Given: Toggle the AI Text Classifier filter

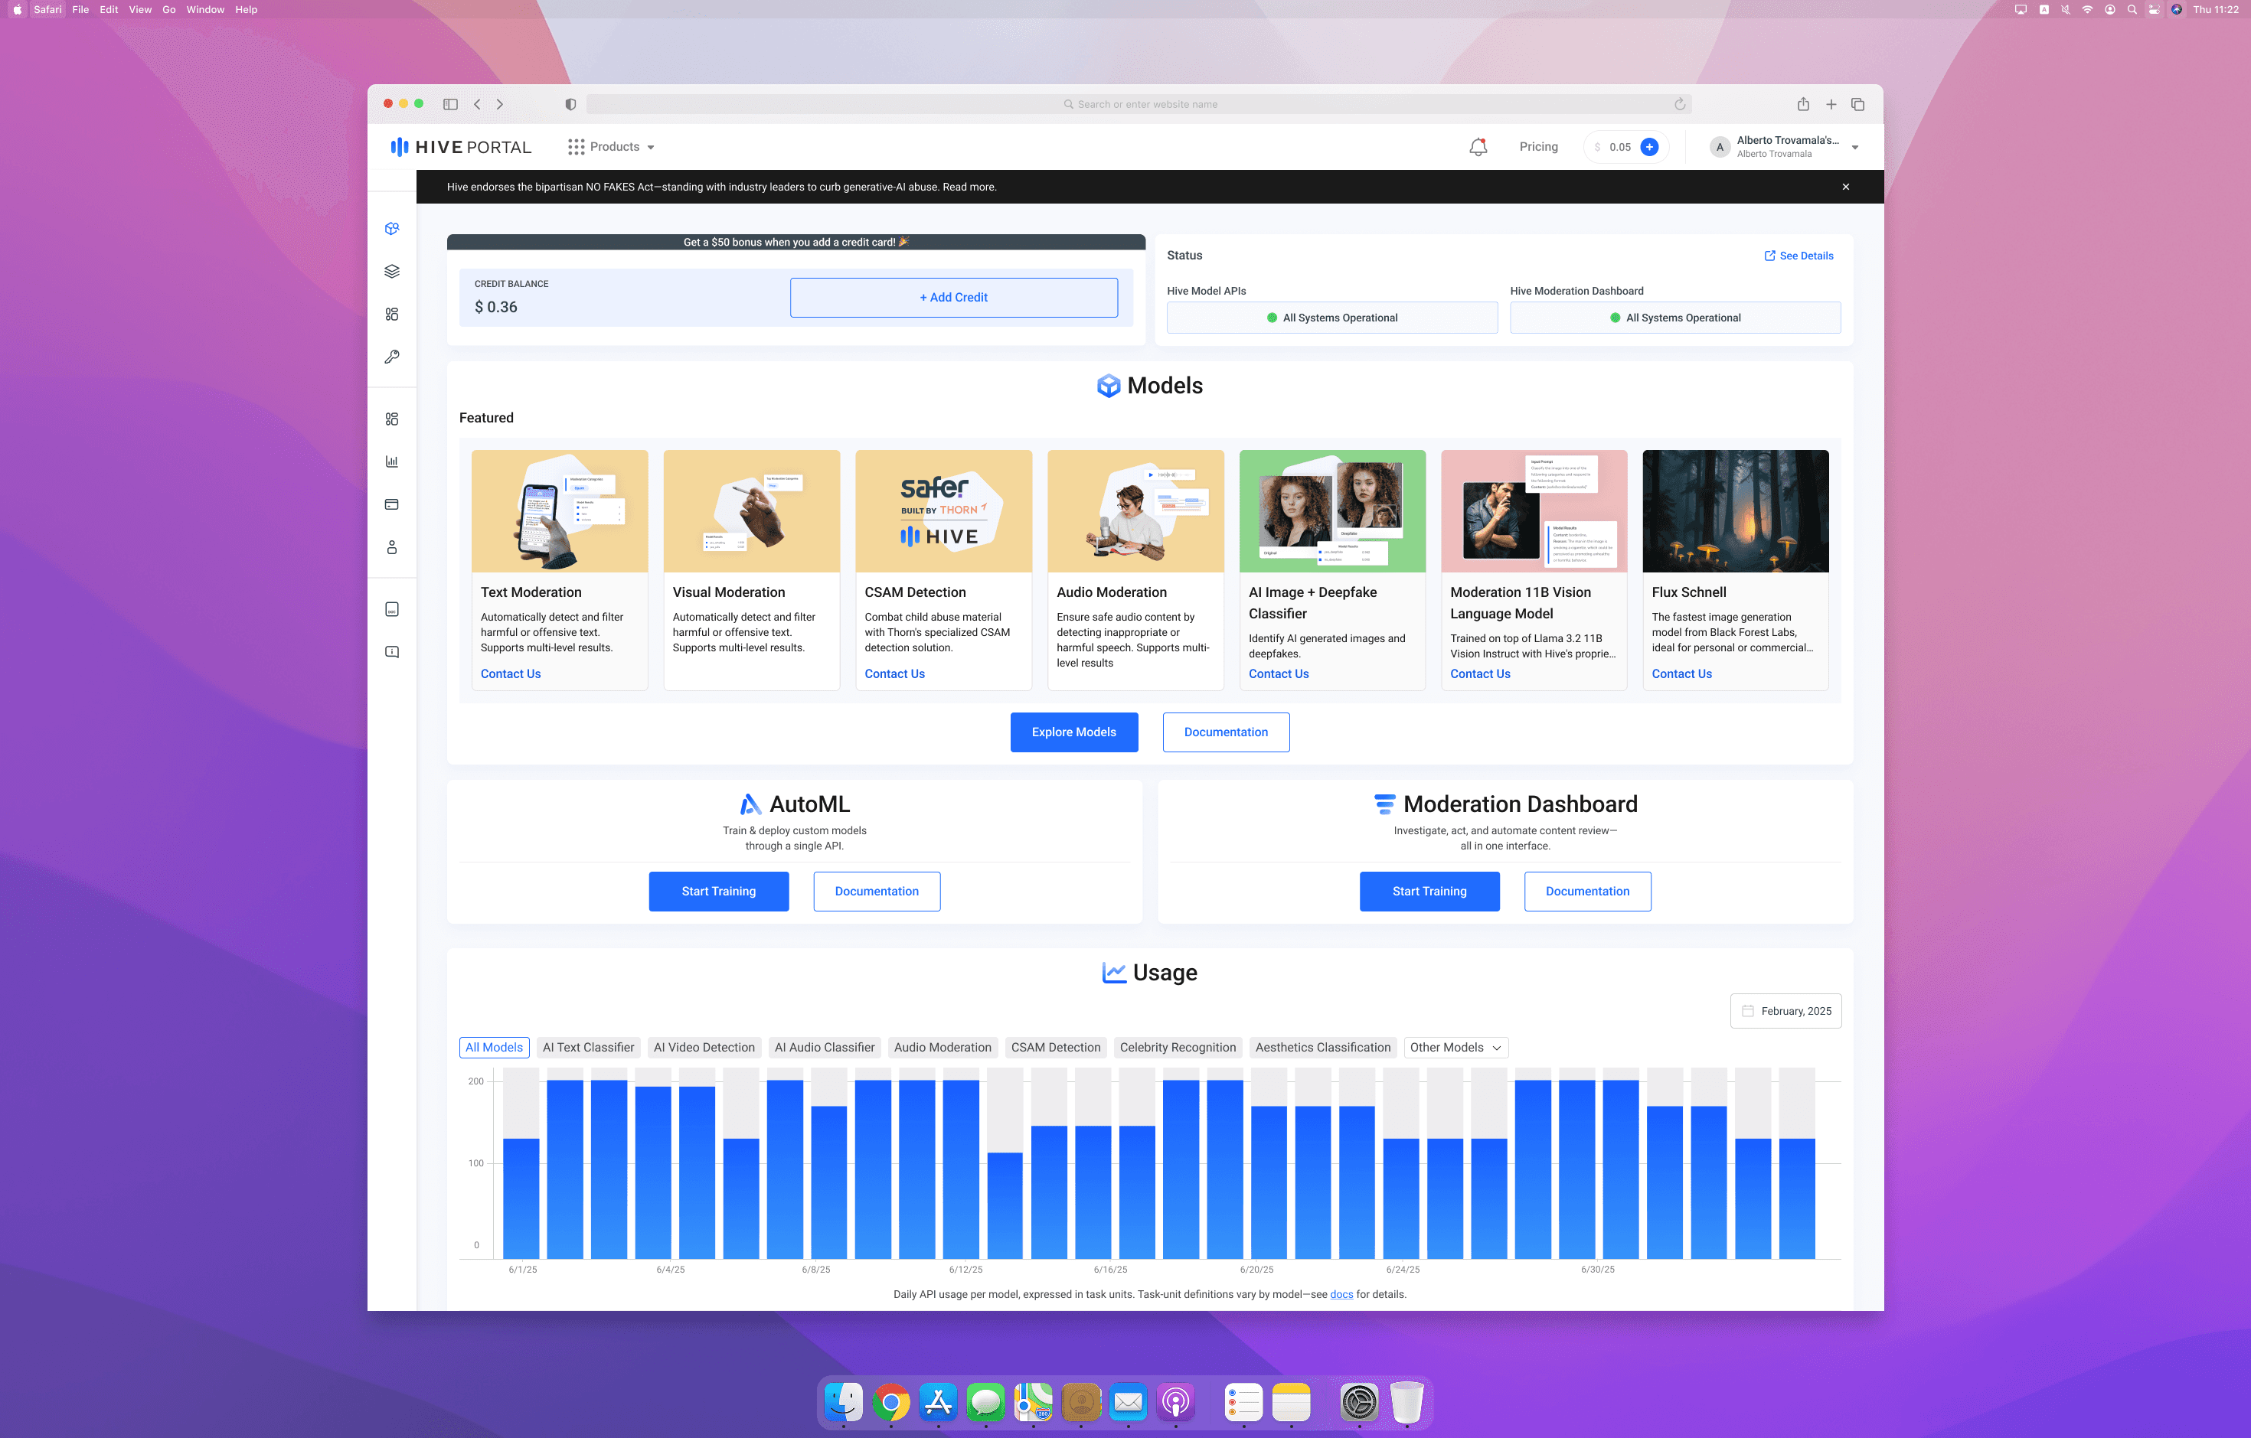Looking at the screenshot, I should click(588, 1048).
